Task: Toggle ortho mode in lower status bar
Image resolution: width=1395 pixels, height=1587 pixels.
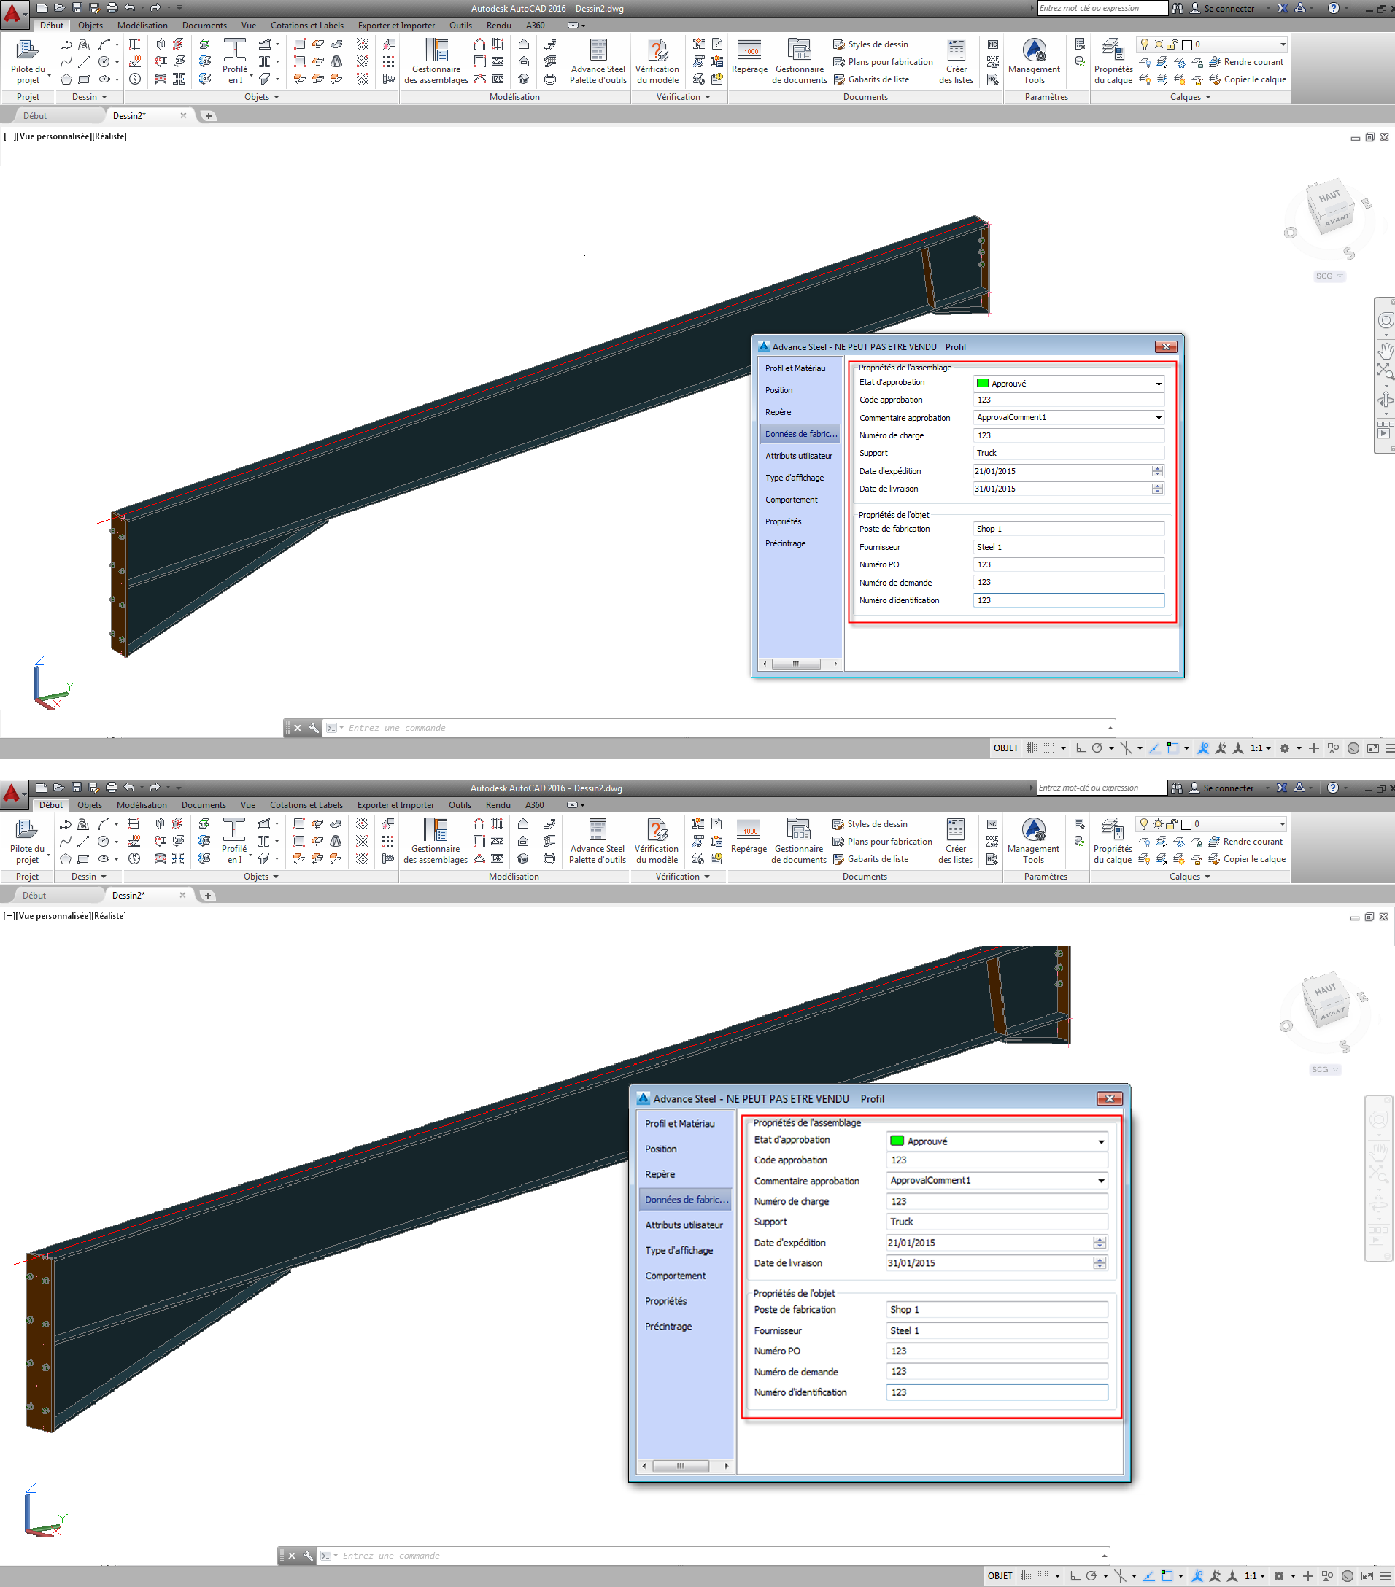Action: pyautogui.click(x=1075, y=1576)
